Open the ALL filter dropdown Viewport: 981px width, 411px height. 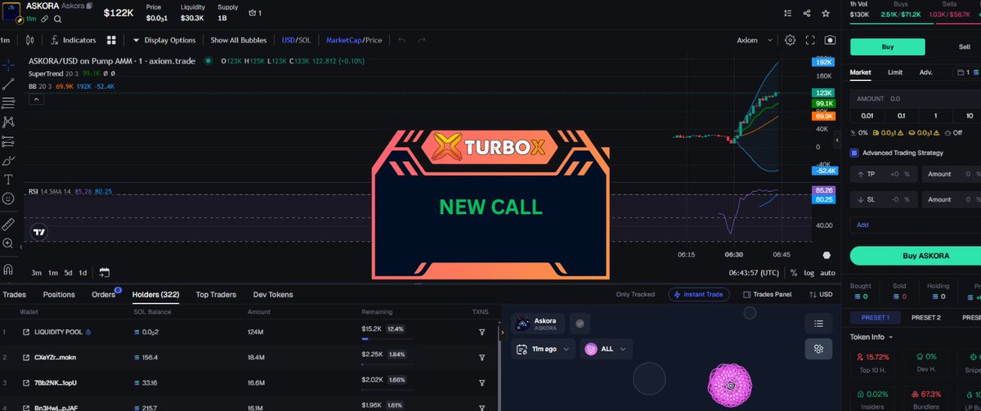(606, 349)
